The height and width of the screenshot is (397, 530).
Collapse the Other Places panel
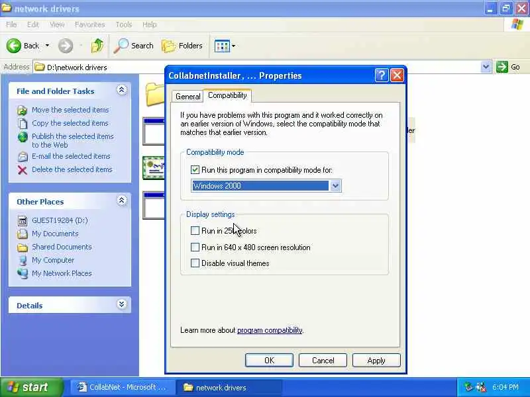coord(122,200)
